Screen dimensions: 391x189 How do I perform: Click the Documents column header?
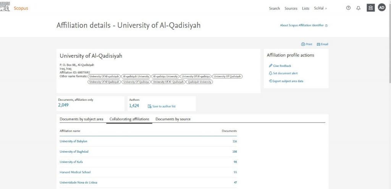(229, 131)
